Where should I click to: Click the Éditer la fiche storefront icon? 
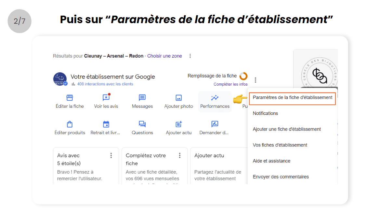[x=70, y=98]
